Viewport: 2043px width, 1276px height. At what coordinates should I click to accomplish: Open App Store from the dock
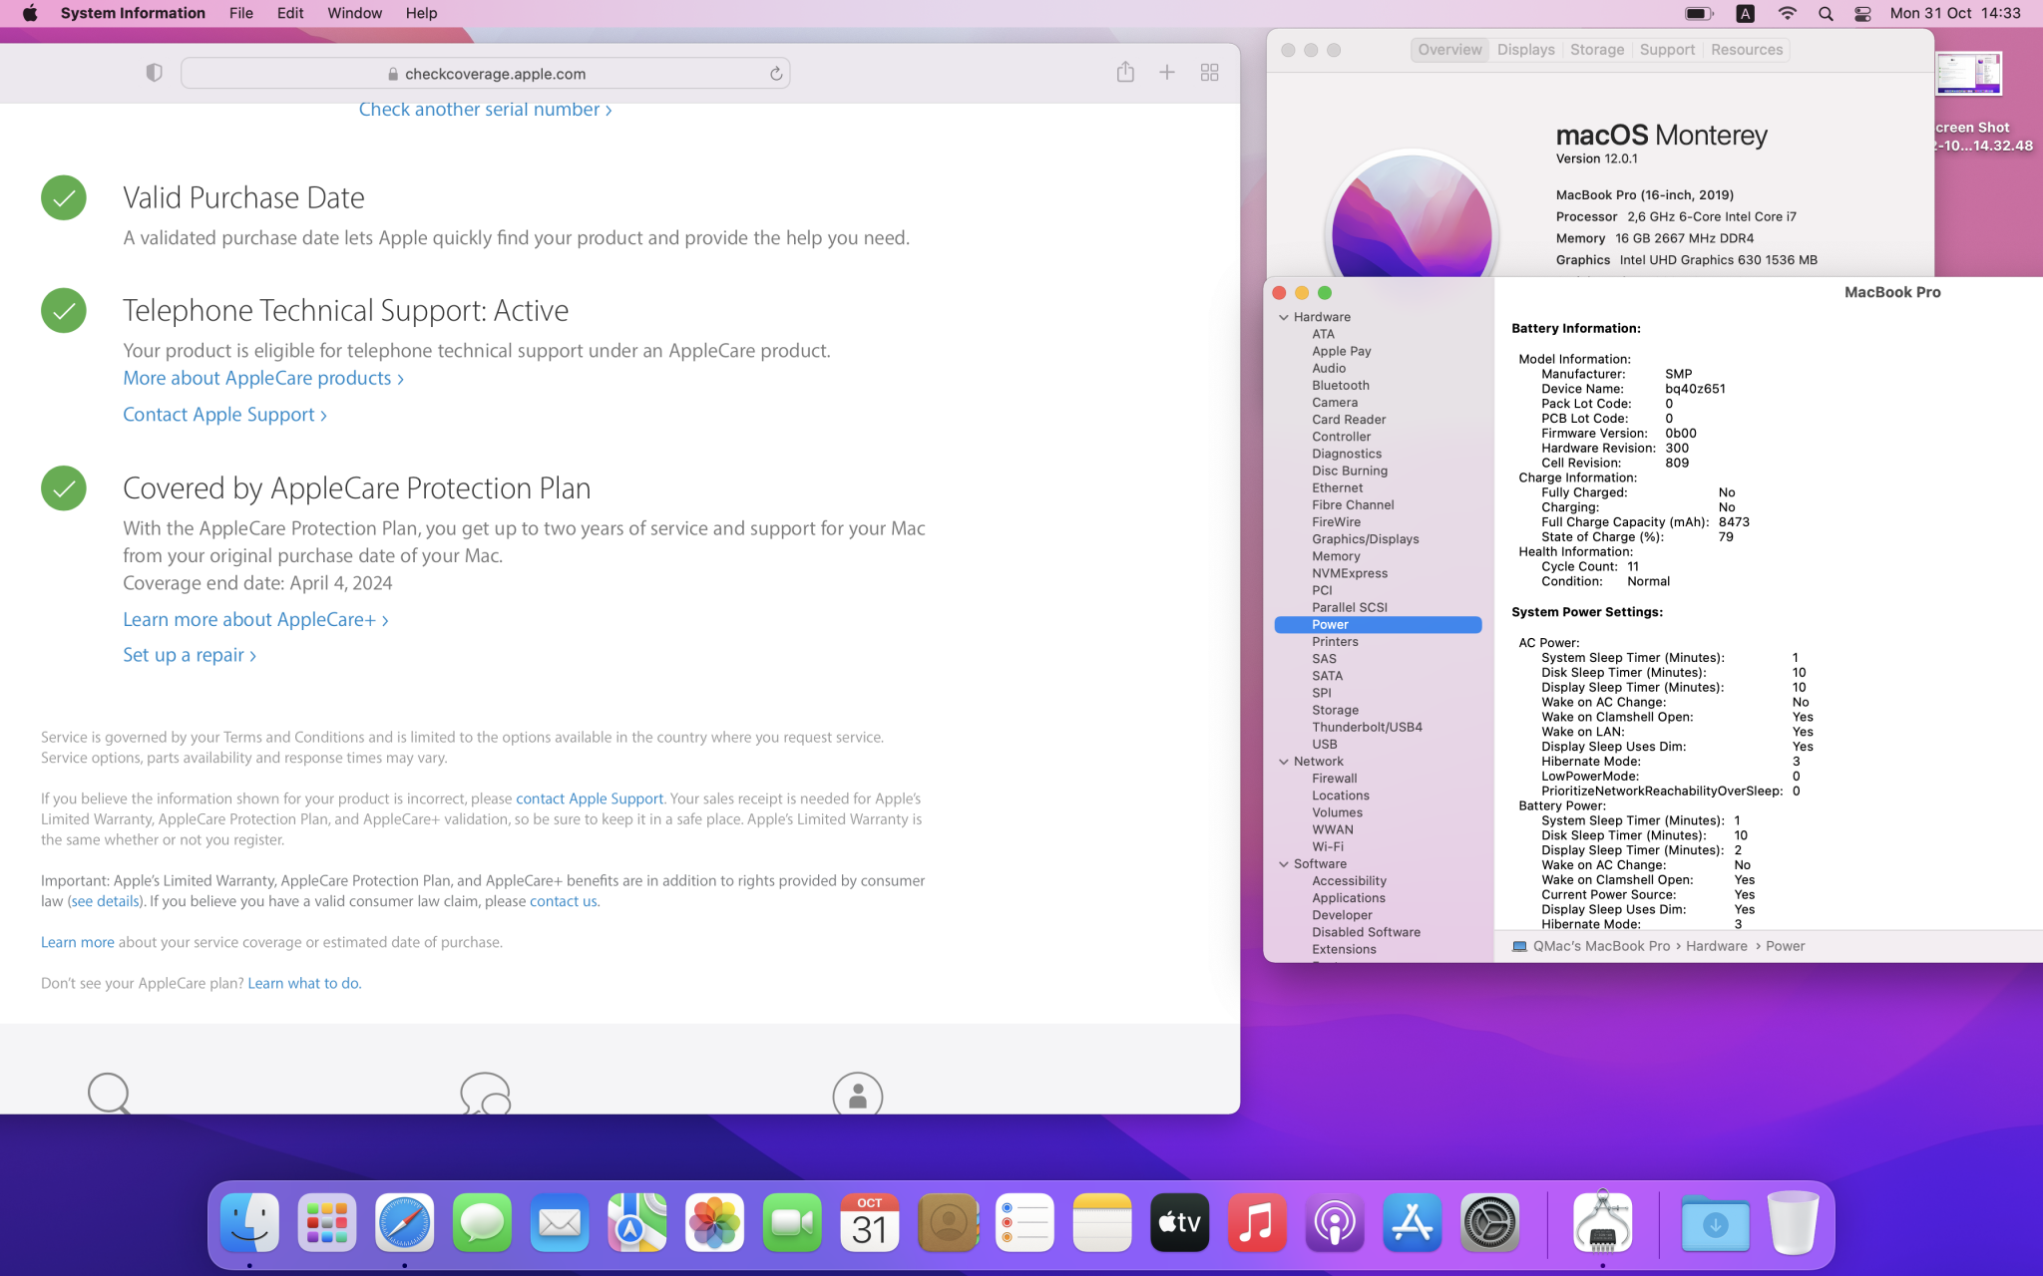1412,1222
